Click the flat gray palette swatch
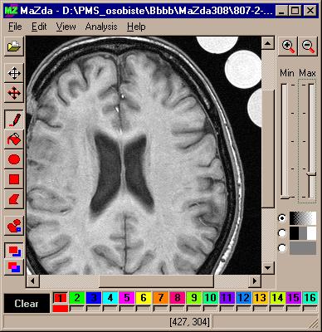 (x=303, y=248)
